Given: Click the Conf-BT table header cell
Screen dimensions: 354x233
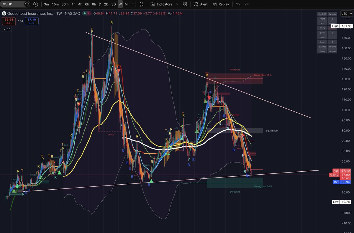Looking at the screenshot, I should click(x=322, y=14).
